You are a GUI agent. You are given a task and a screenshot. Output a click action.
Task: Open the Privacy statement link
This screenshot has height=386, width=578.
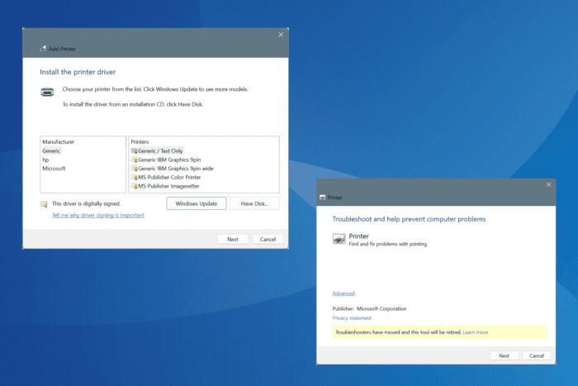(x=352, y=318)
